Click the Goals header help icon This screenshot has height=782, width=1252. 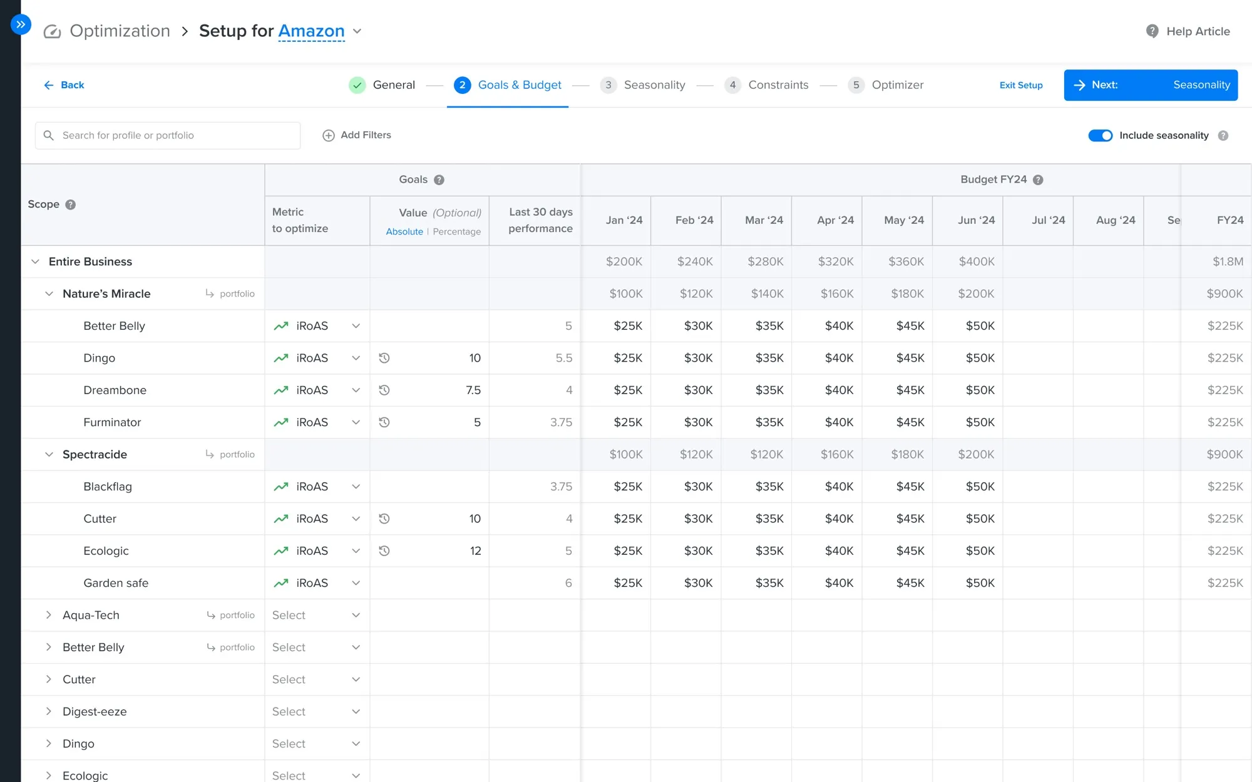click(439, 180)
